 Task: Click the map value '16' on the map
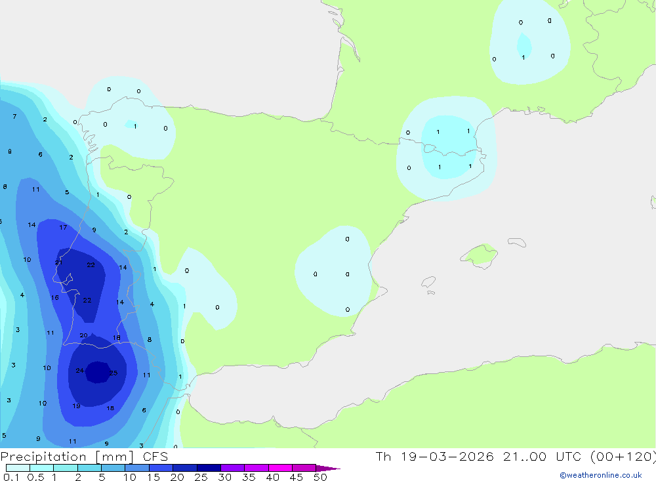(x=55, y=298)
